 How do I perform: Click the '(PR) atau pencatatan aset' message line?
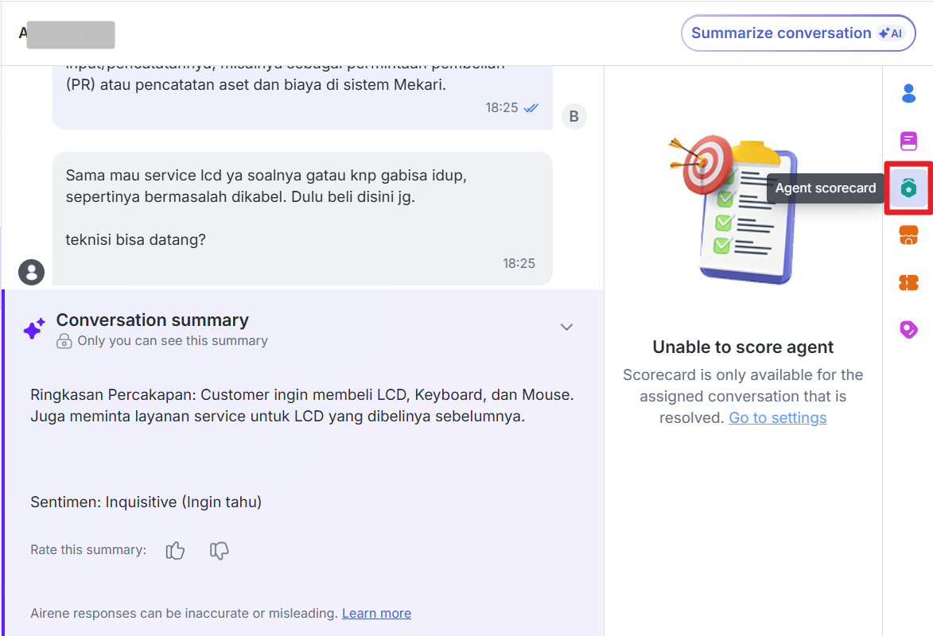[x=256, y=84]
